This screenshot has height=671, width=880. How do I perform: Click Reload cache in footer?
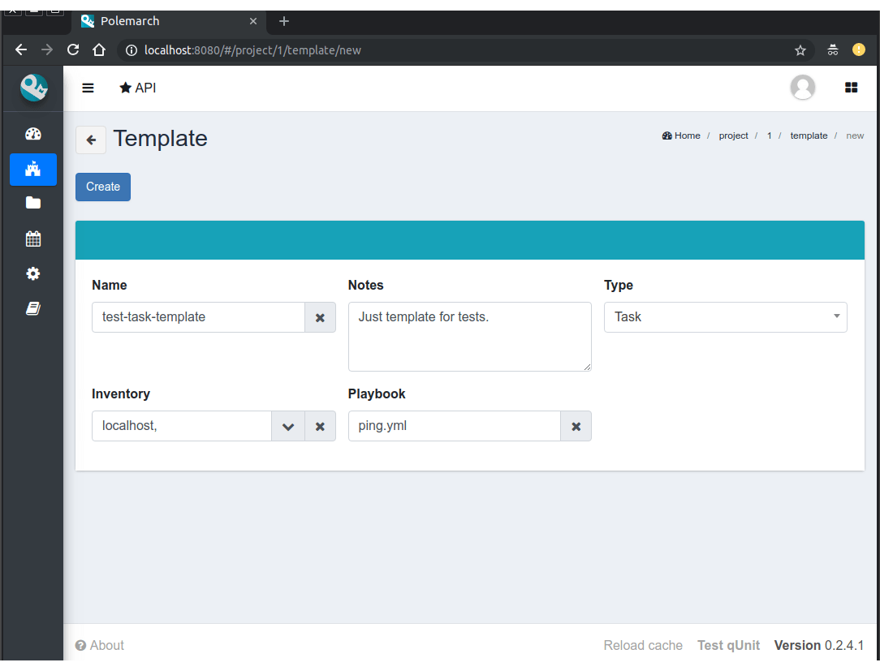tap(643, 645)
